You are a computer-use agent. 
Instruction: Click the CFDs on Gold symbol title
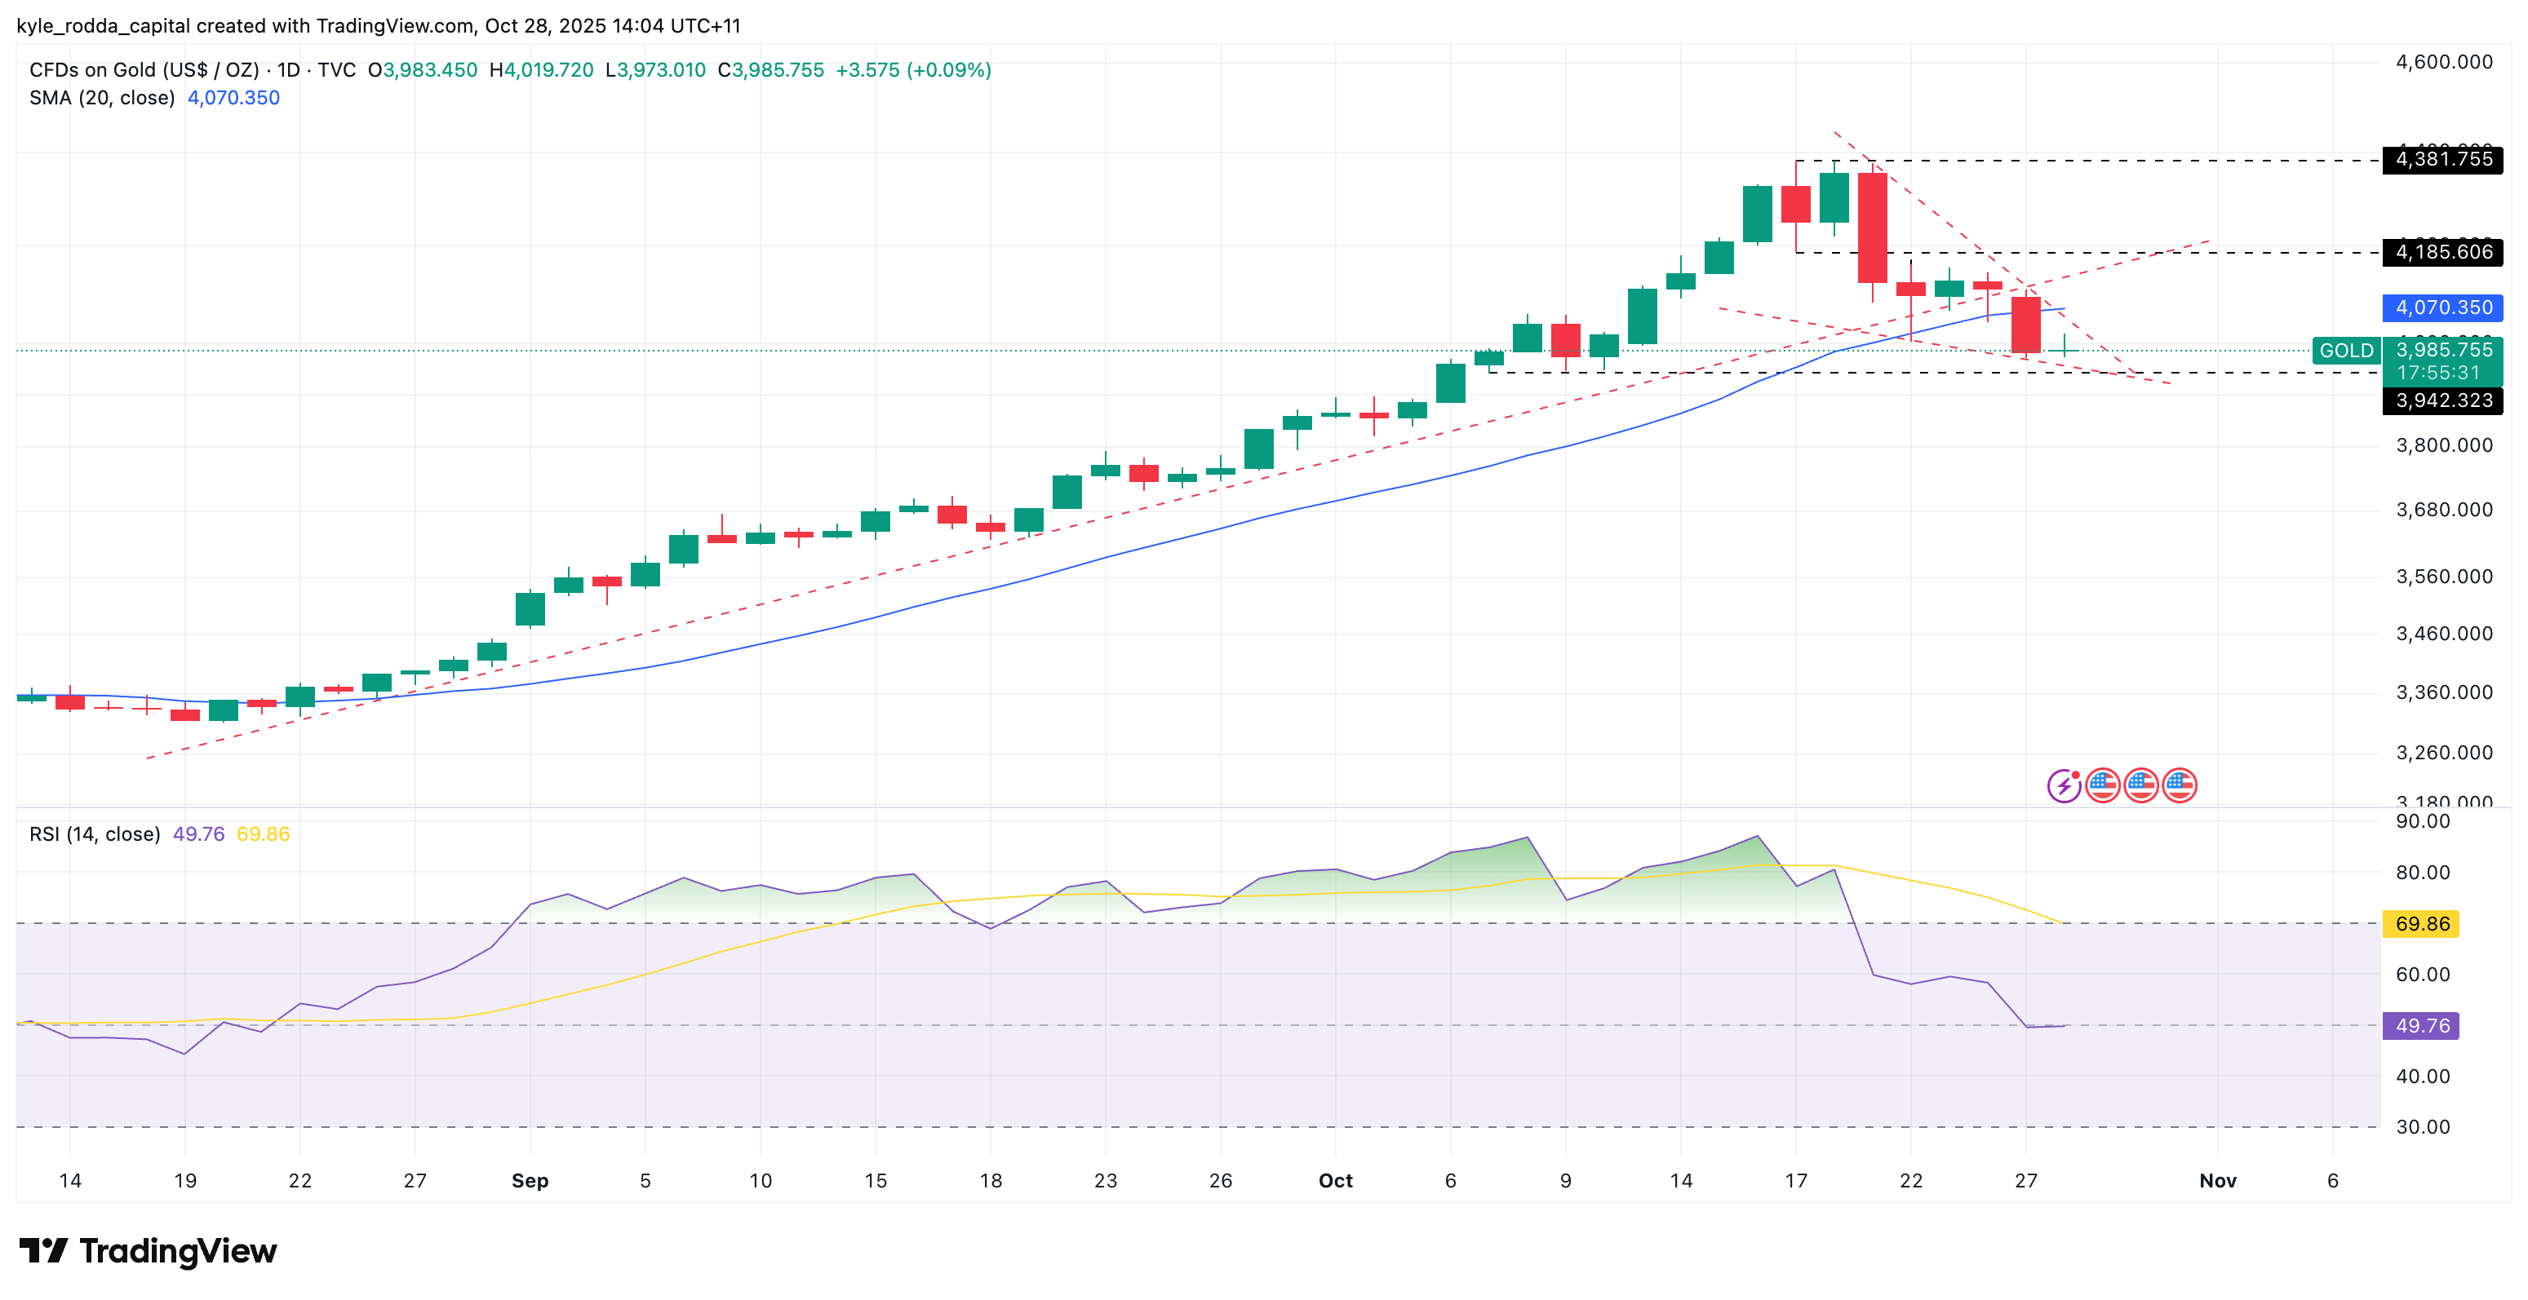click(x=144, y=71)
